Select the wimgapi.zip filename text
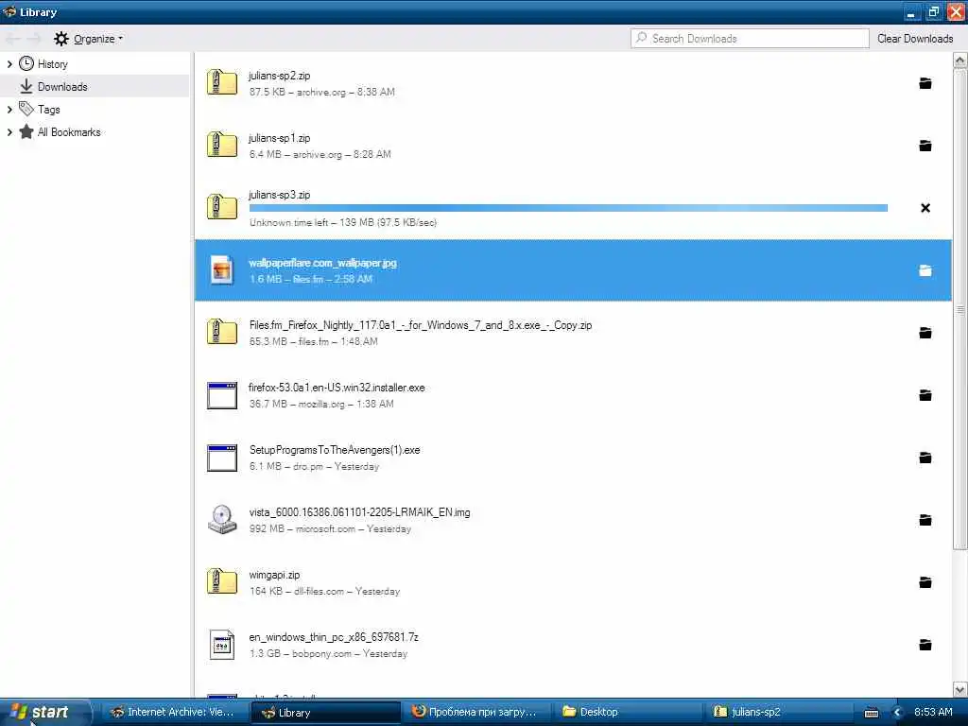The image size is (968, 726). coord(274,575)
